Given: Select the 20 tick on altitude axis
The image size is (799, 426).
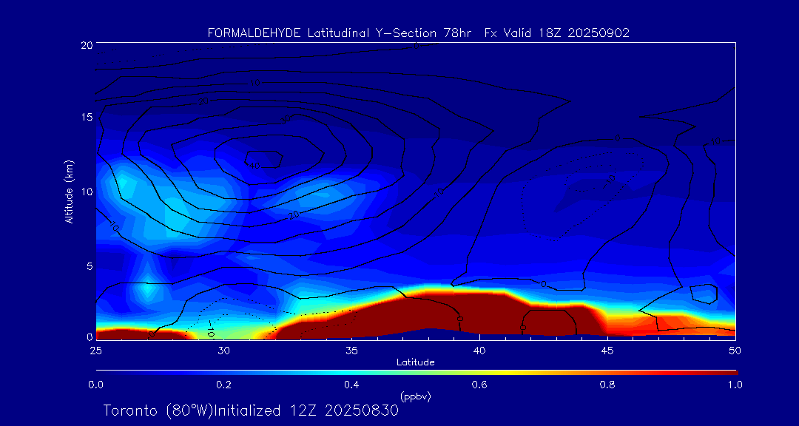Looking at the screenshot, I should click(x=86, y=45).
